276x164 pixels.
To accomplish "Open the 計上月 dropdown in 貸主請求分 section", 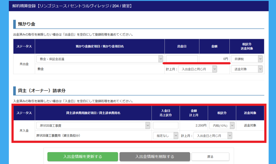I will pyautogui.click(x=212, y=136).
